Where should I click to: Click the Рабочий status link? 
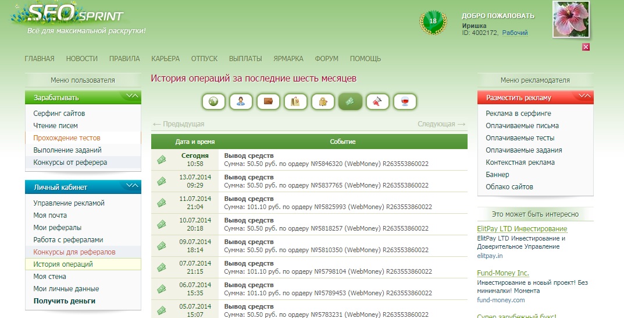tap(515, 33)
